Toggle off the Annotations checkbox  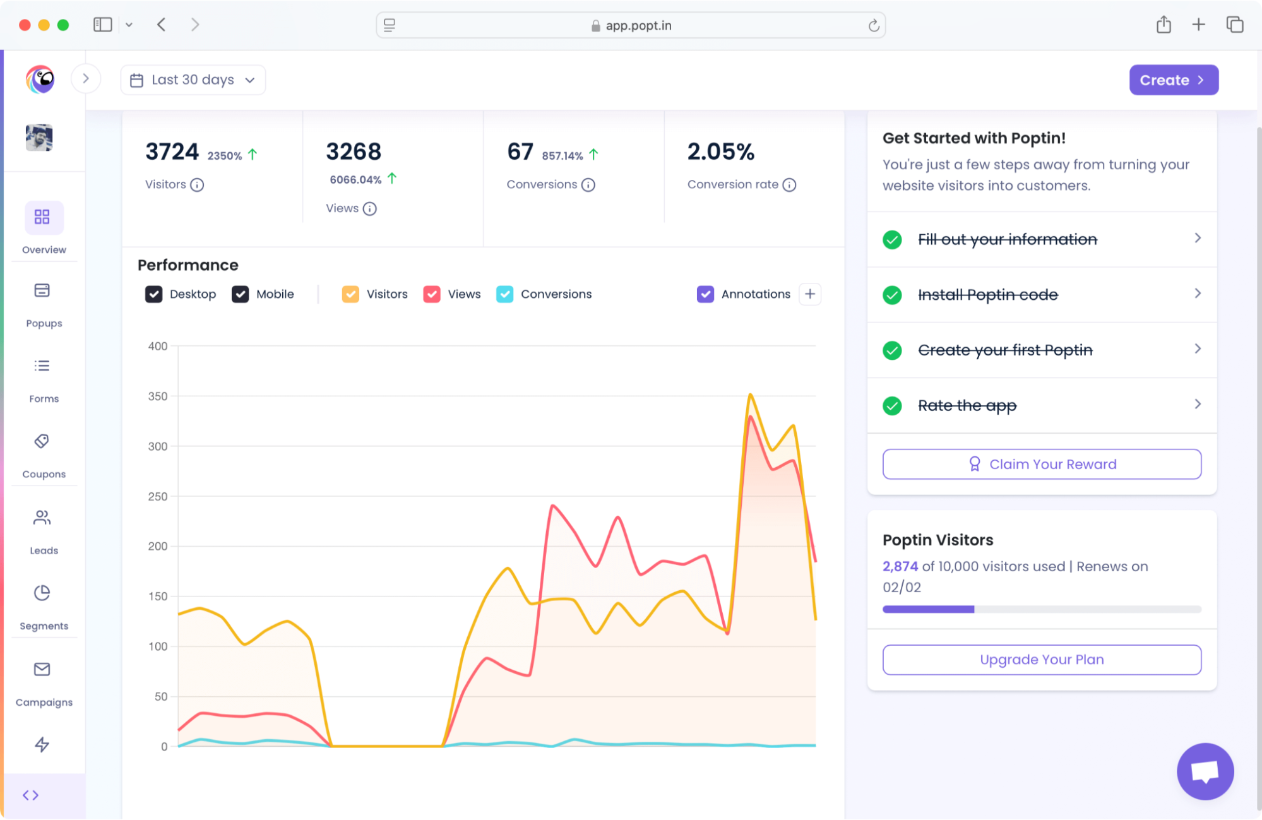coord(705,294)
